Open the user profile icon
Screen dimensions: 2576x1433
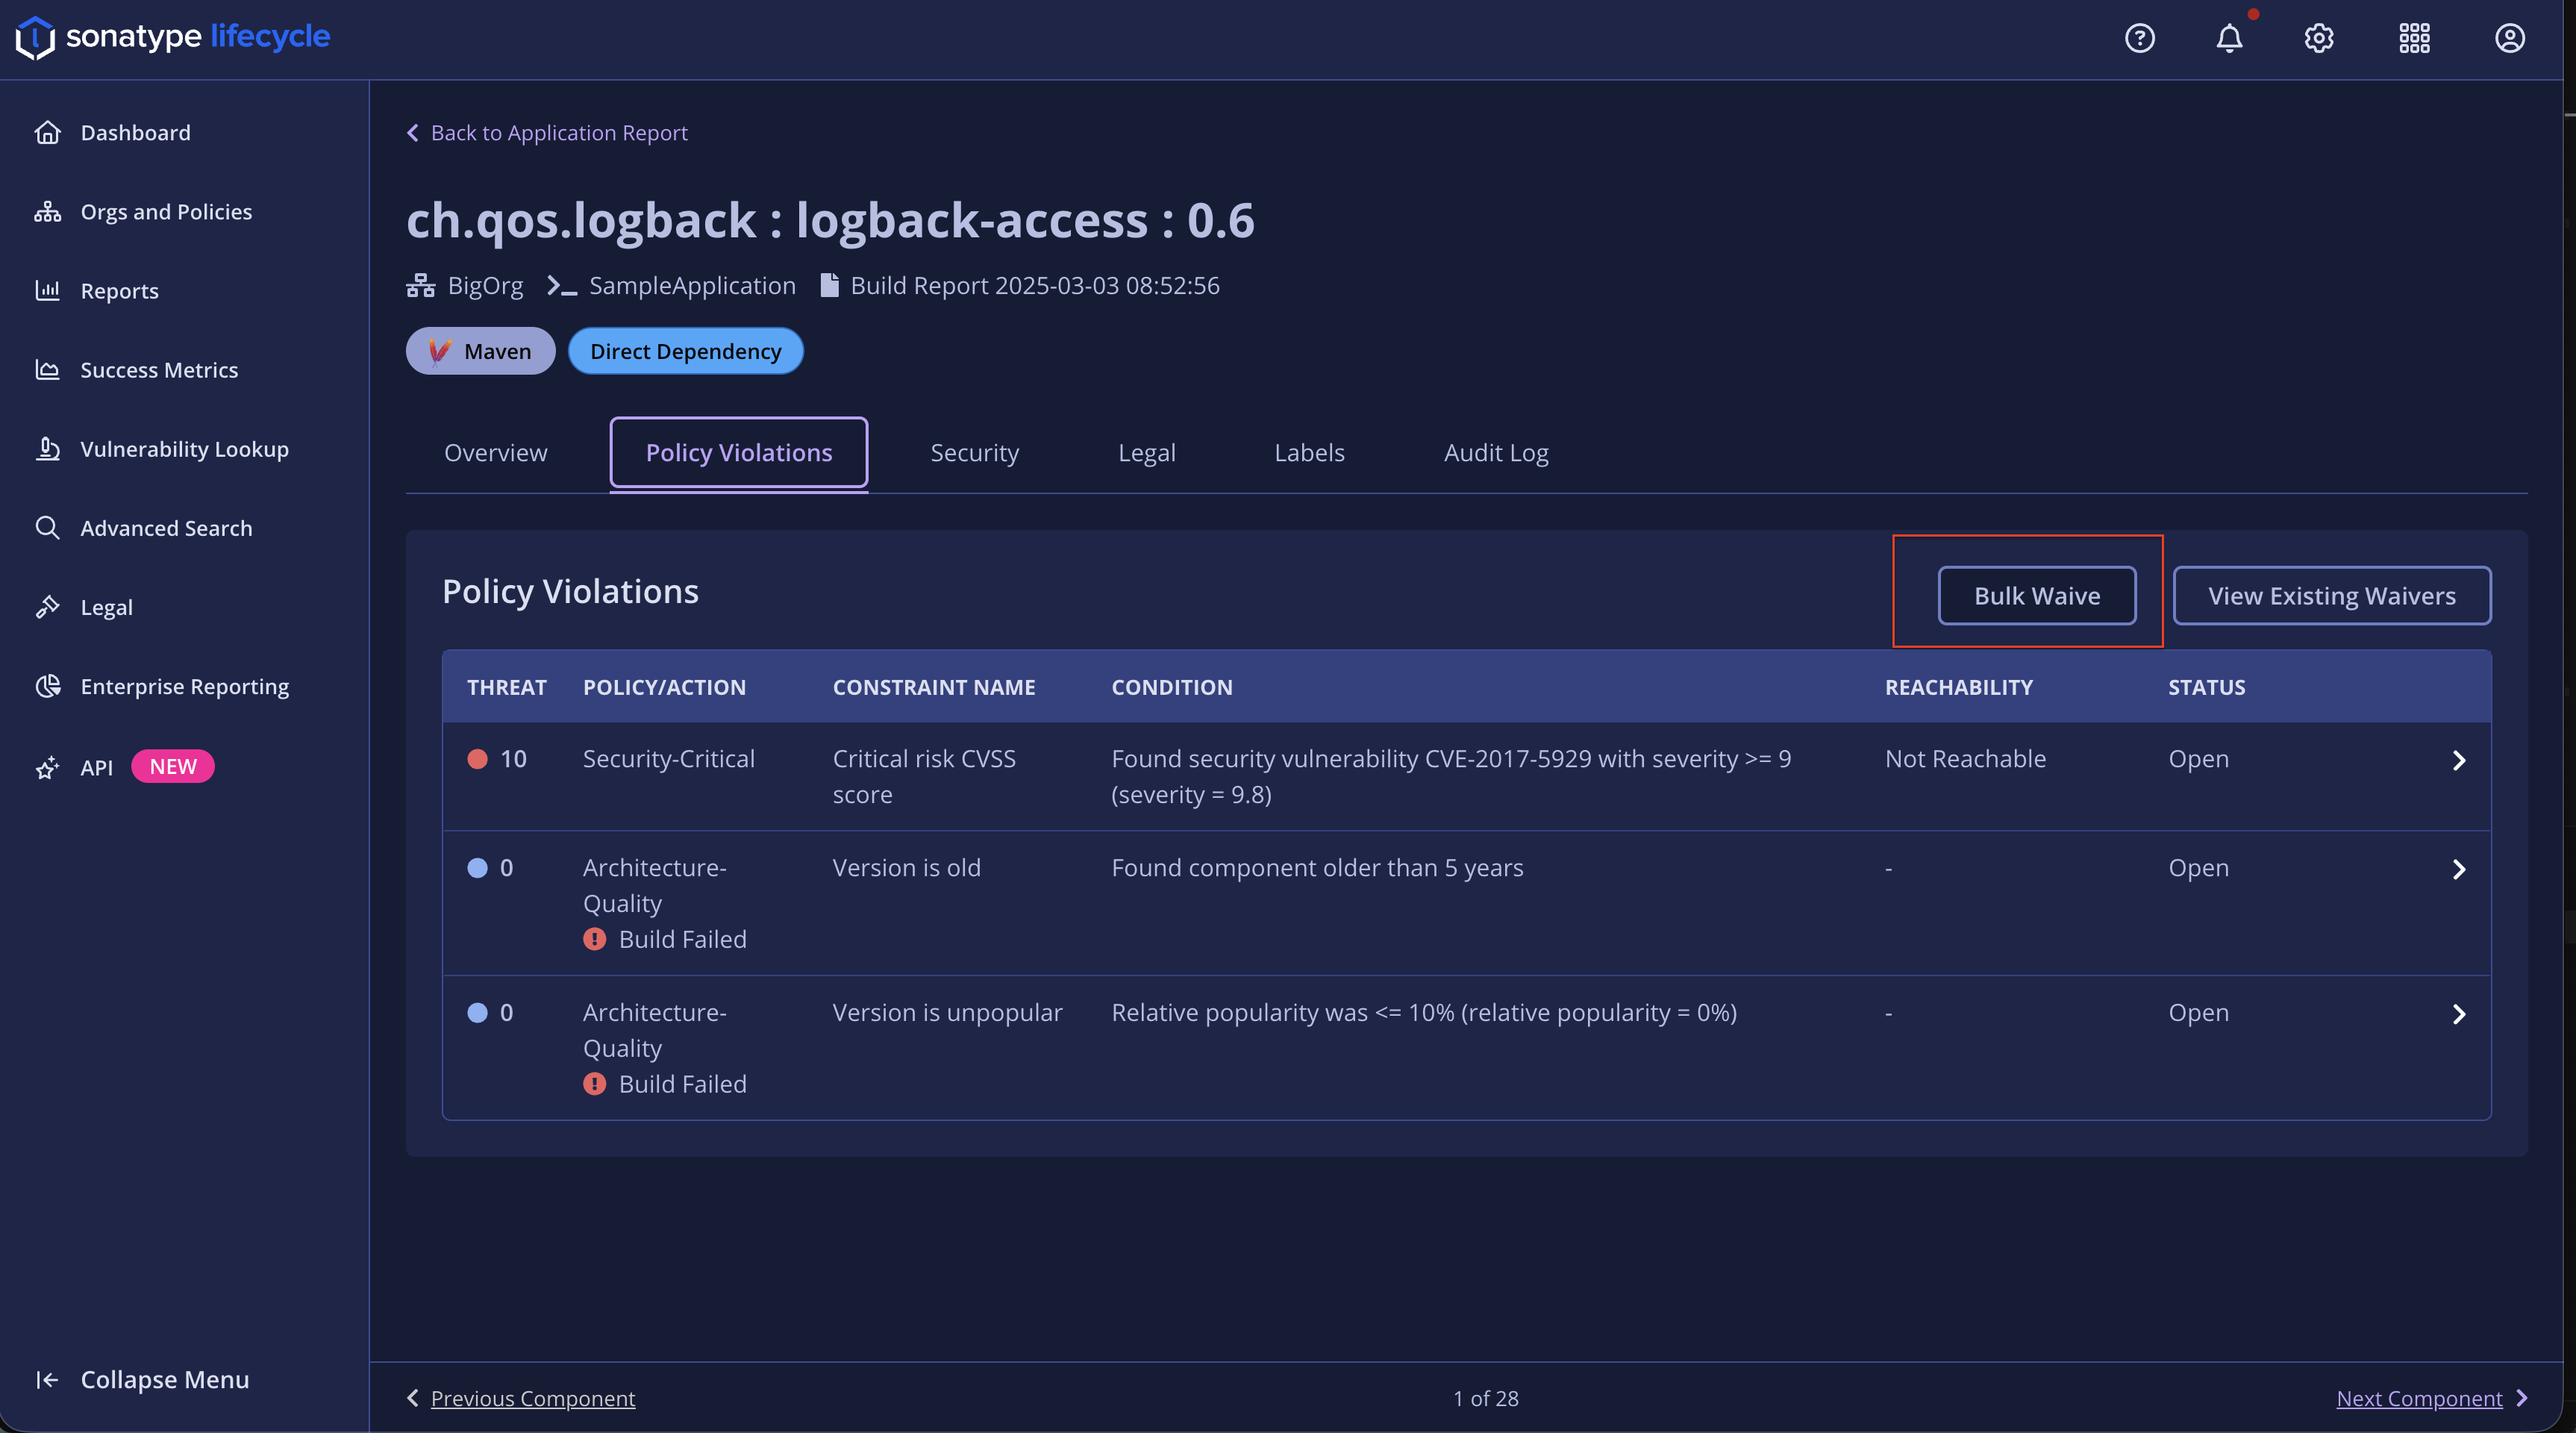click(x=2509, y=38)
